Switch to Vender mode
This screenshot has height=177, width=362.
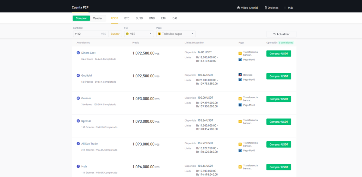pos(98,18)
